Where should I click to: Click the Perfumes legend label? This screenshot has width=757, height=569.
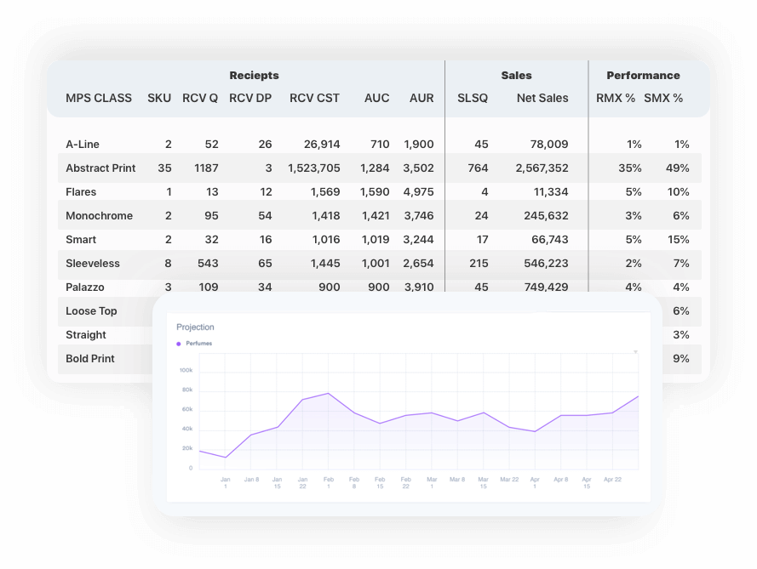pos(199,344)
